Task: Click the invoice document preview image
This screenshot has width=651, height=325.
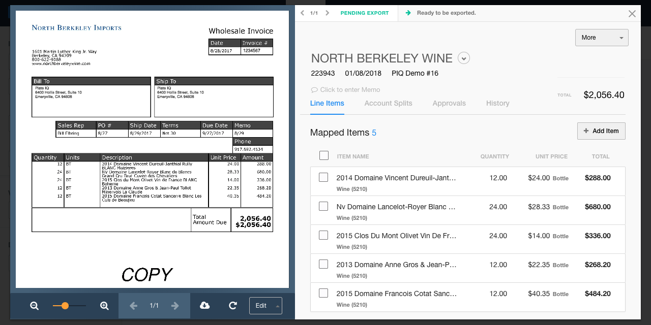Action: click(152, 149)
